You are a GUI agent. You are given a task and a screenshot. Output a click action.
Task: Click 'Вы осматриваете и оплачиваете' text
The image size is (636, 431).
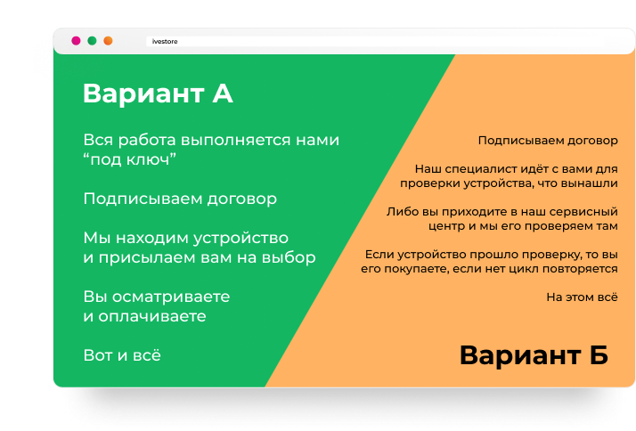pos(157,306)
